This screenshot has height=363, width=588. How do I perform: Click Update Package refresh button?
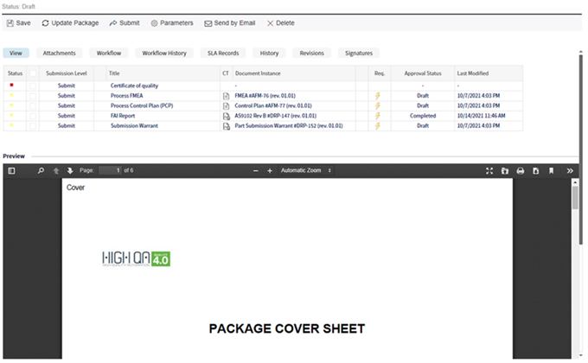click(x=70, y=22)
